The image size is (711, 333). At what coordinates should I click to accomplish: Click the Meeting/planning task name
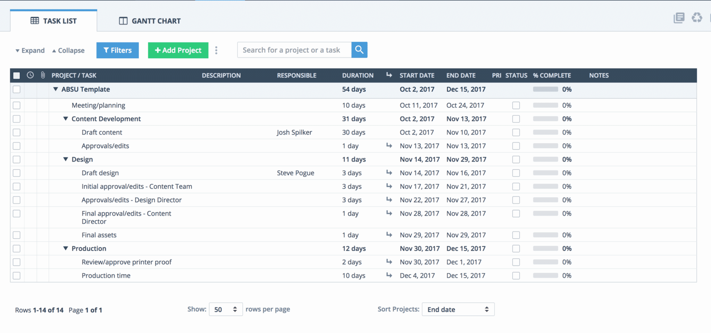(x=98, y=105)
